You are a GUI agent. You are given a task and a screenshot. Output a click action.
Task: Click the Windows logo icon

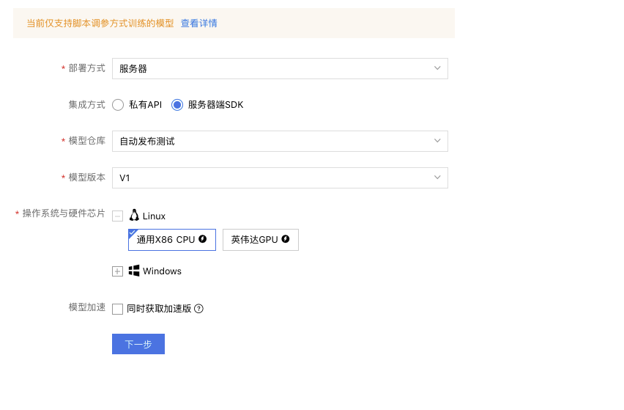[x=134, y=271]
